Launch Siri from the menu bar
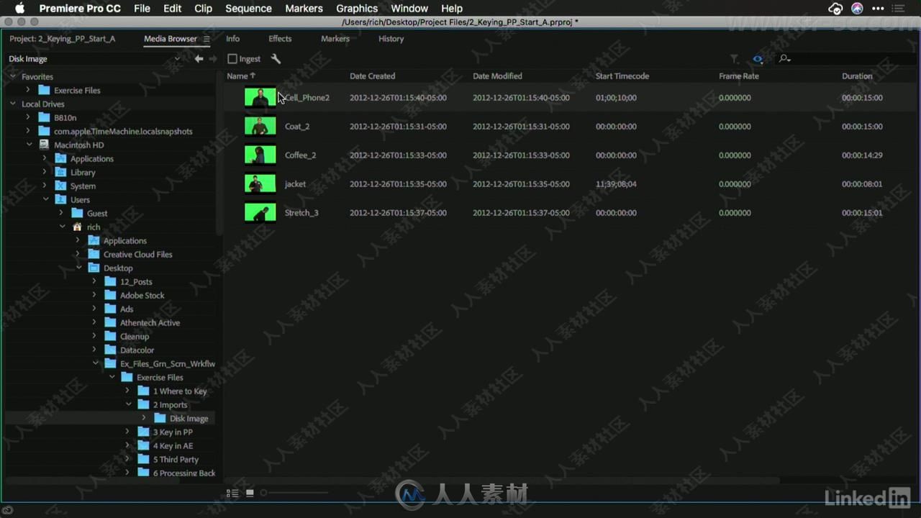Image resolution: width=921 pixels, height=518 pixels. click(x=857, y=9)
